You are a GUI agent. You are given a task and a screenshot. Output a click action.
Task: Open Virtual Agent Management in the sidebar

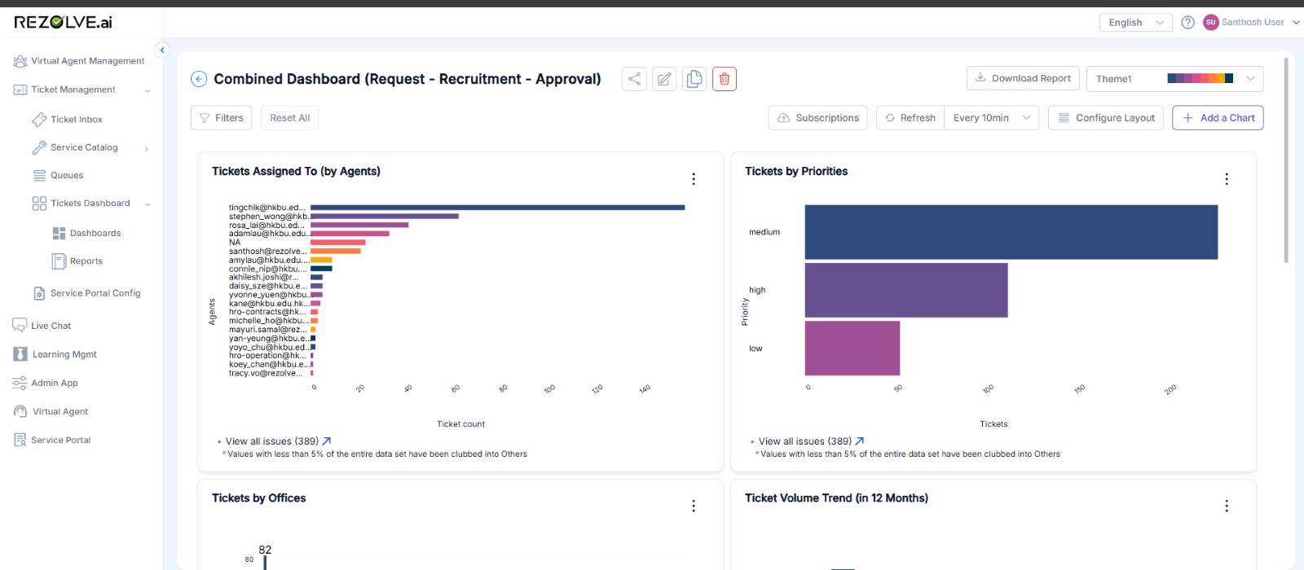[x=79, y=61]
